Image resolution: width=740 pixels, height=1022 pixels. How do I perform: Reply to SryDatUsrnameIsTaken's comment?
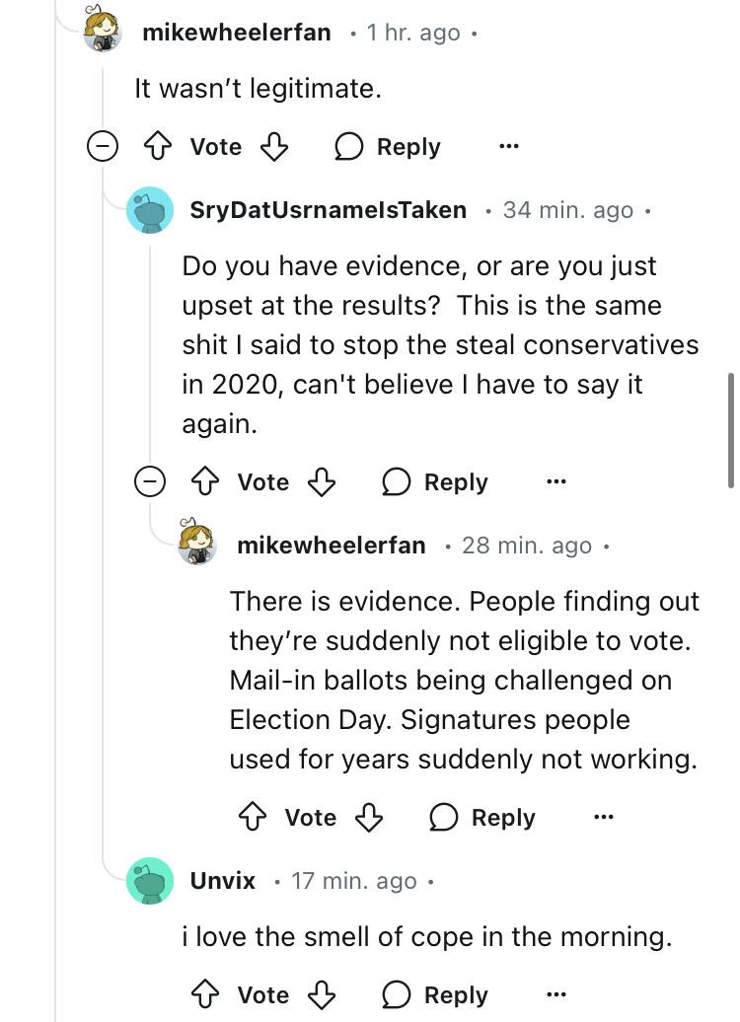click(x=436, y=482)
